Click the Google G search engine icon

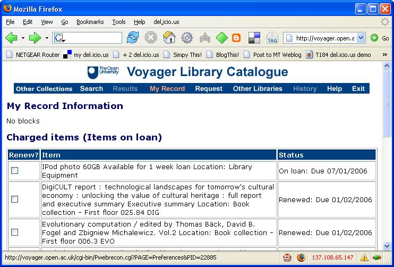tap(59, 38)
